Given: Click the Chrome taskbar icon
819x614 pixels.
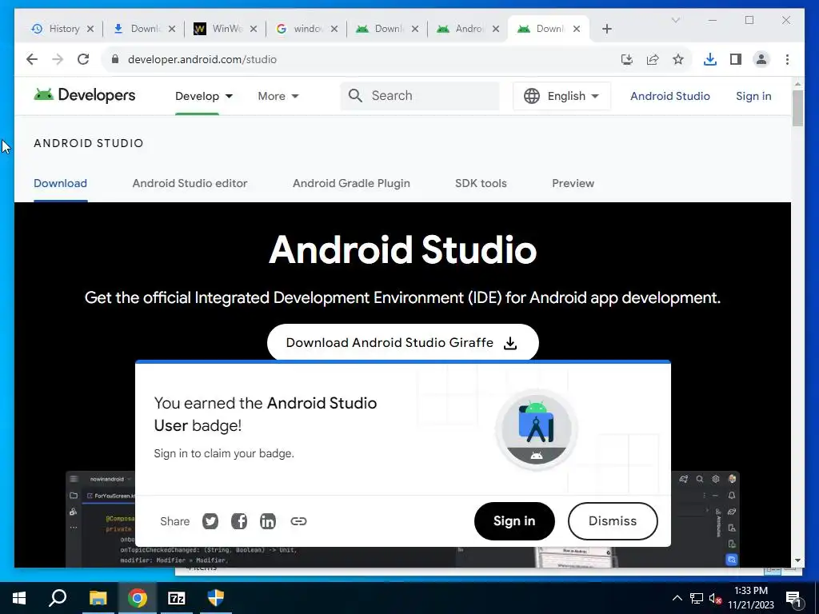Looking at the screenshot, I should [x=137, y=598].
